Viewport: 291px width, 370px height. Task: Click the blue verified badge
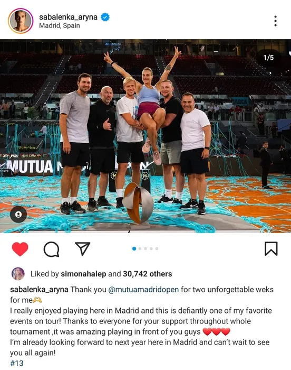pos(105,17)
